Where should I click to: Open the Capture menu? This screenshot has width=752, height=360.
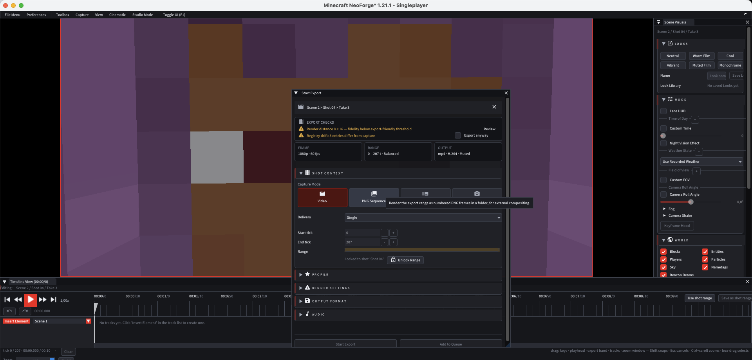click(82, 15)
